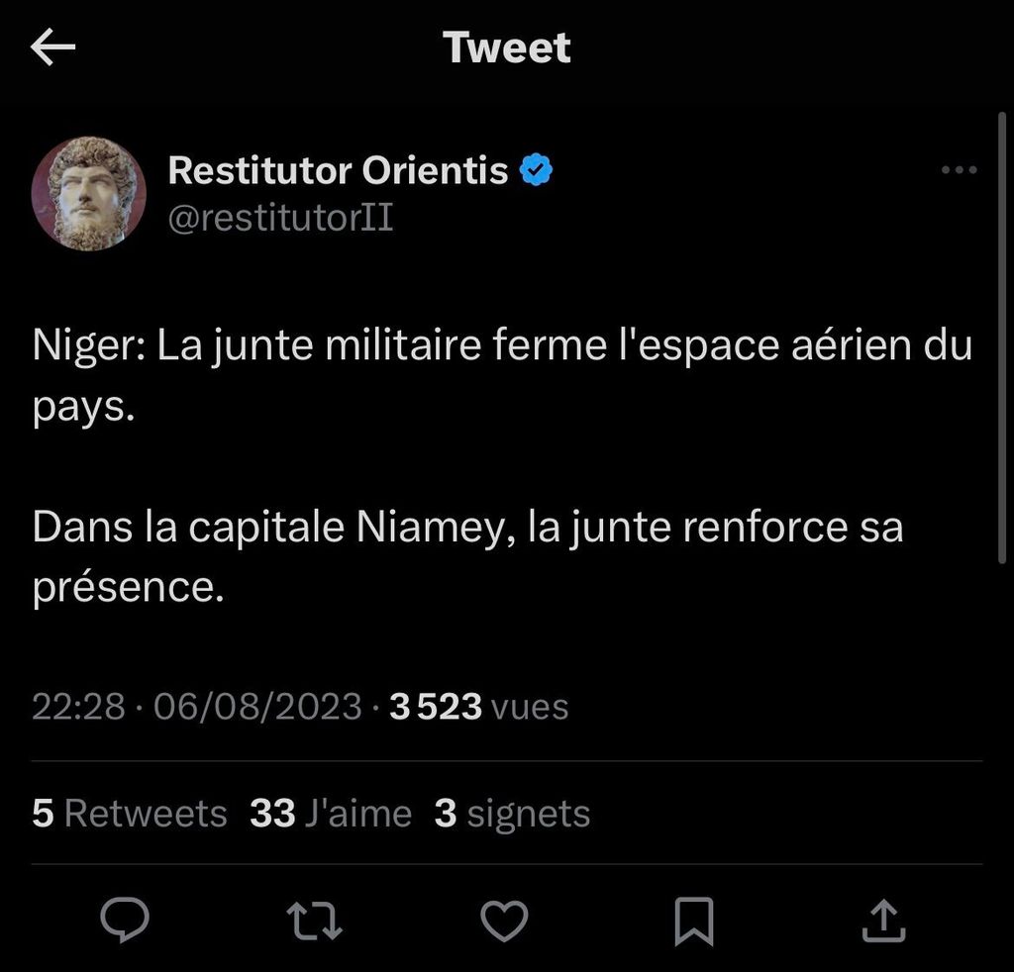
Task: View the 3 523 vues analytics
Action: (479, 707)
